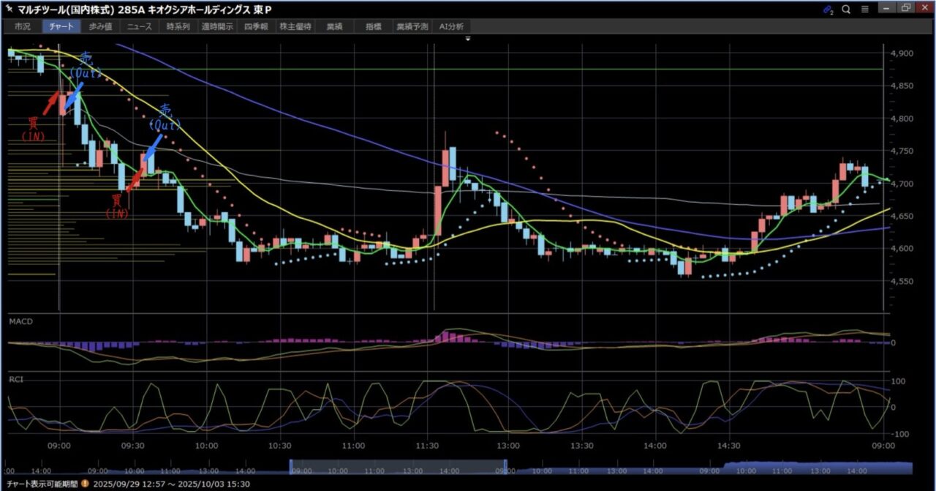The image size is (936, 491).
Task: Switch to the 市況 tab
Action: [23, 26]
